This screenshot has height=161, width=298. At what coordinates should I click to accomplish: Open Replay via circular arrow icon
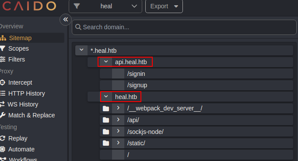tap(2, 138)
